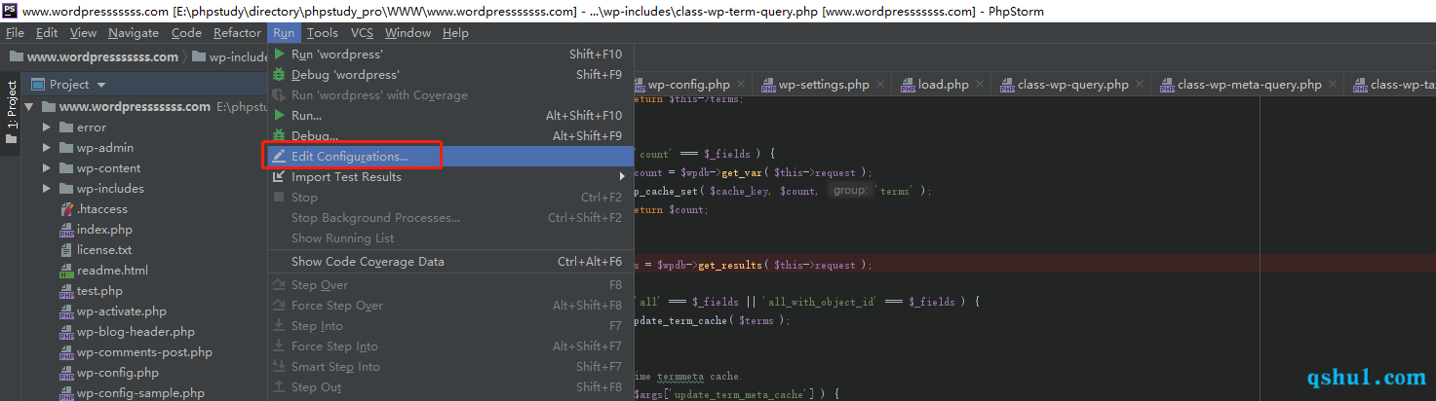Click the breadcrumb project folder icon
The height and width of the screenshot is (401, 1436).
coord(17,57)
